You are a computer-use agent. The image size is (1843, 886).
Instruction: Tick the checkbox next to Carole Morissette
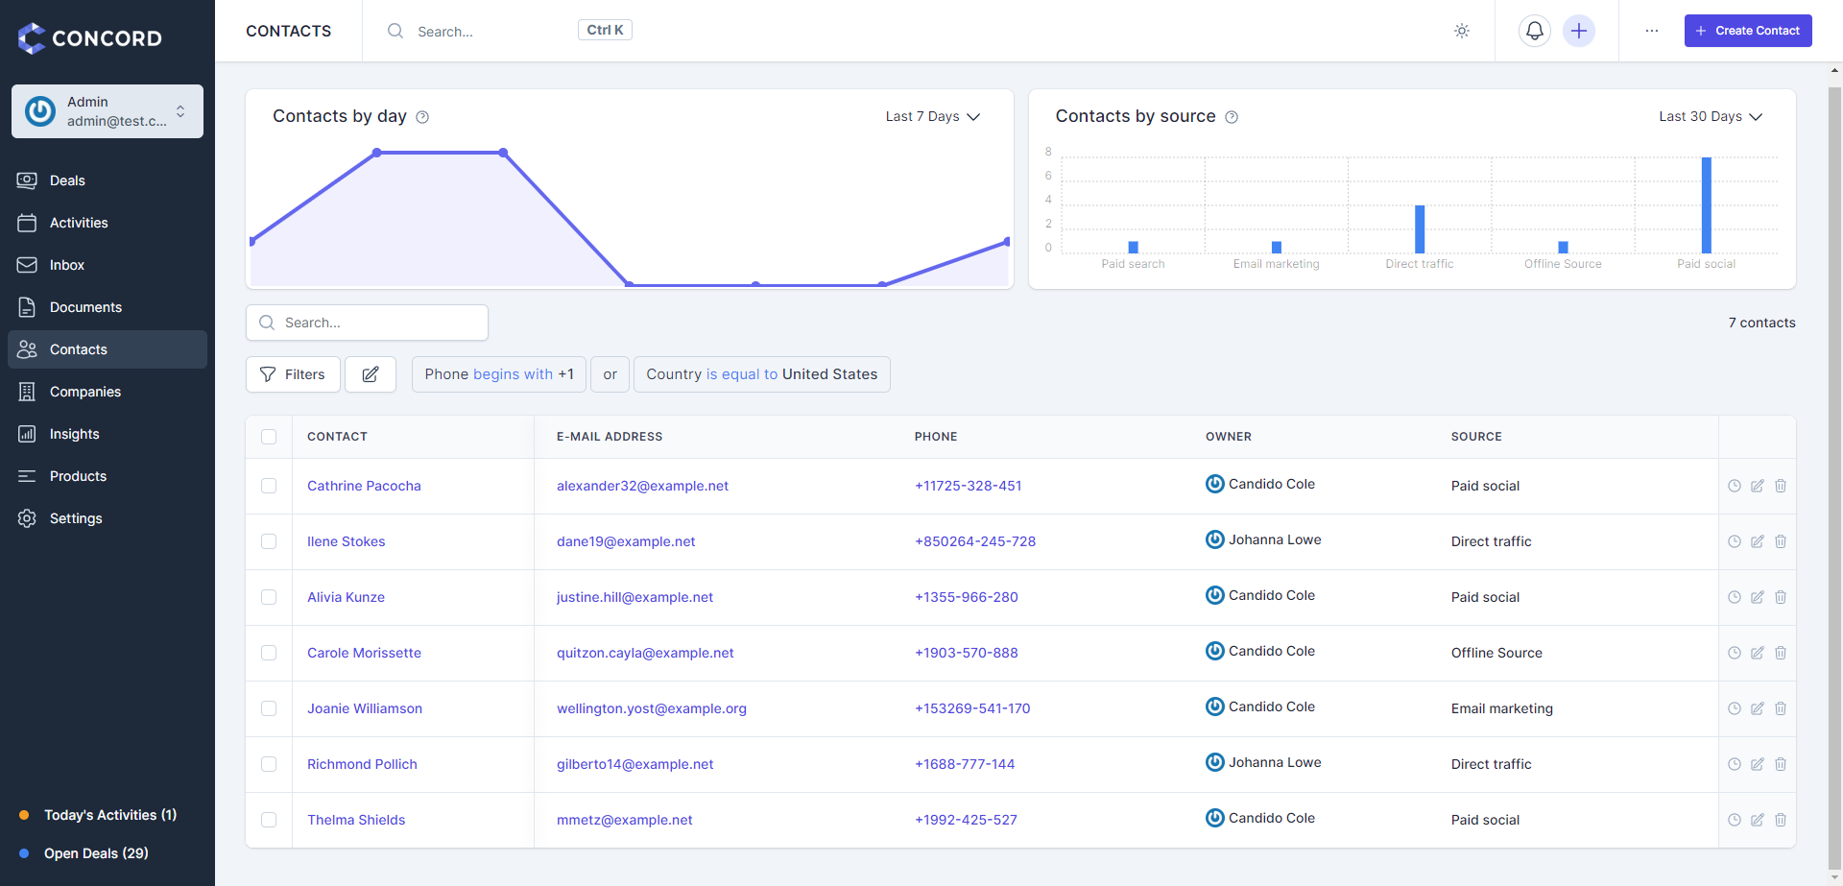click(x=269, y=653)
